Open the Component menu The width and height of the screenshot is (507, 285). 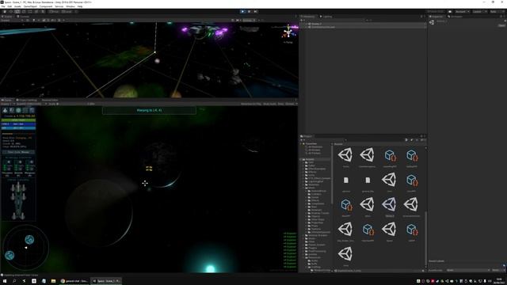(x=46, y=6)
